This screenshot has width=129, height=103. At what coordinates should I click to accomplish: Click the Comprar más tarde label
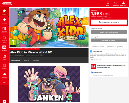(x=96, y=29)
